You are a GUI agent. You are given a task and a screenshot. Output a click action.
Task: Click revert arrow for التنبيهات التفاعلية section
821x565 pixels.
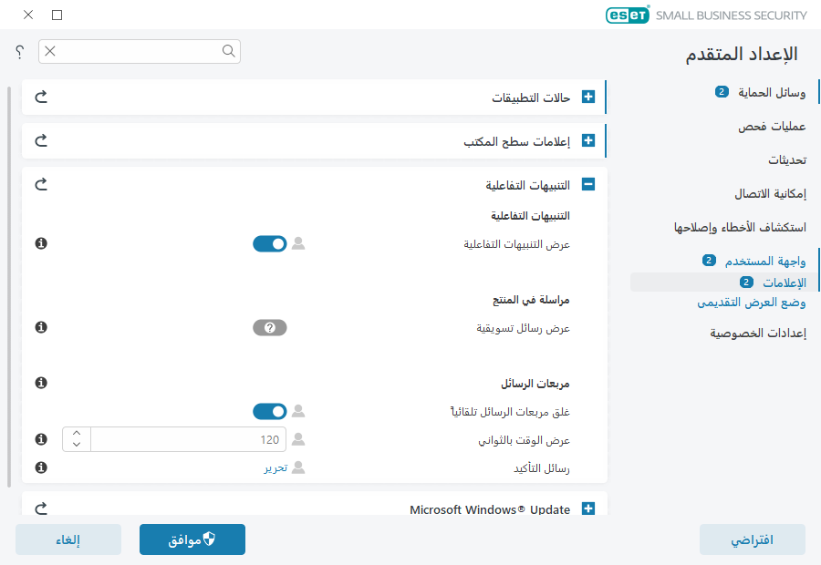pos(41,184)
